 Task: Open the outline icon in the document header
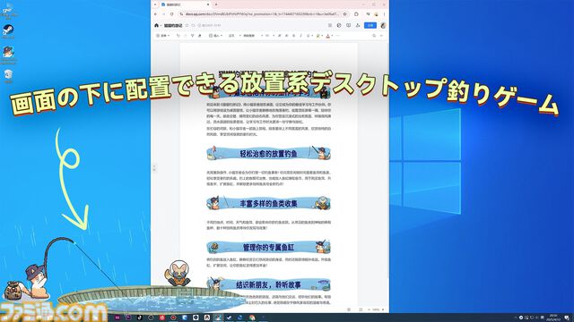[330, 25]
